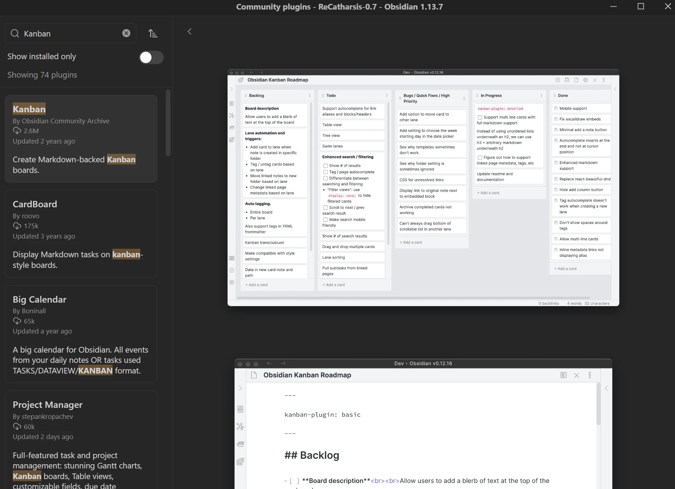Click the 'Show installed only' label

(x=42, y=56)
